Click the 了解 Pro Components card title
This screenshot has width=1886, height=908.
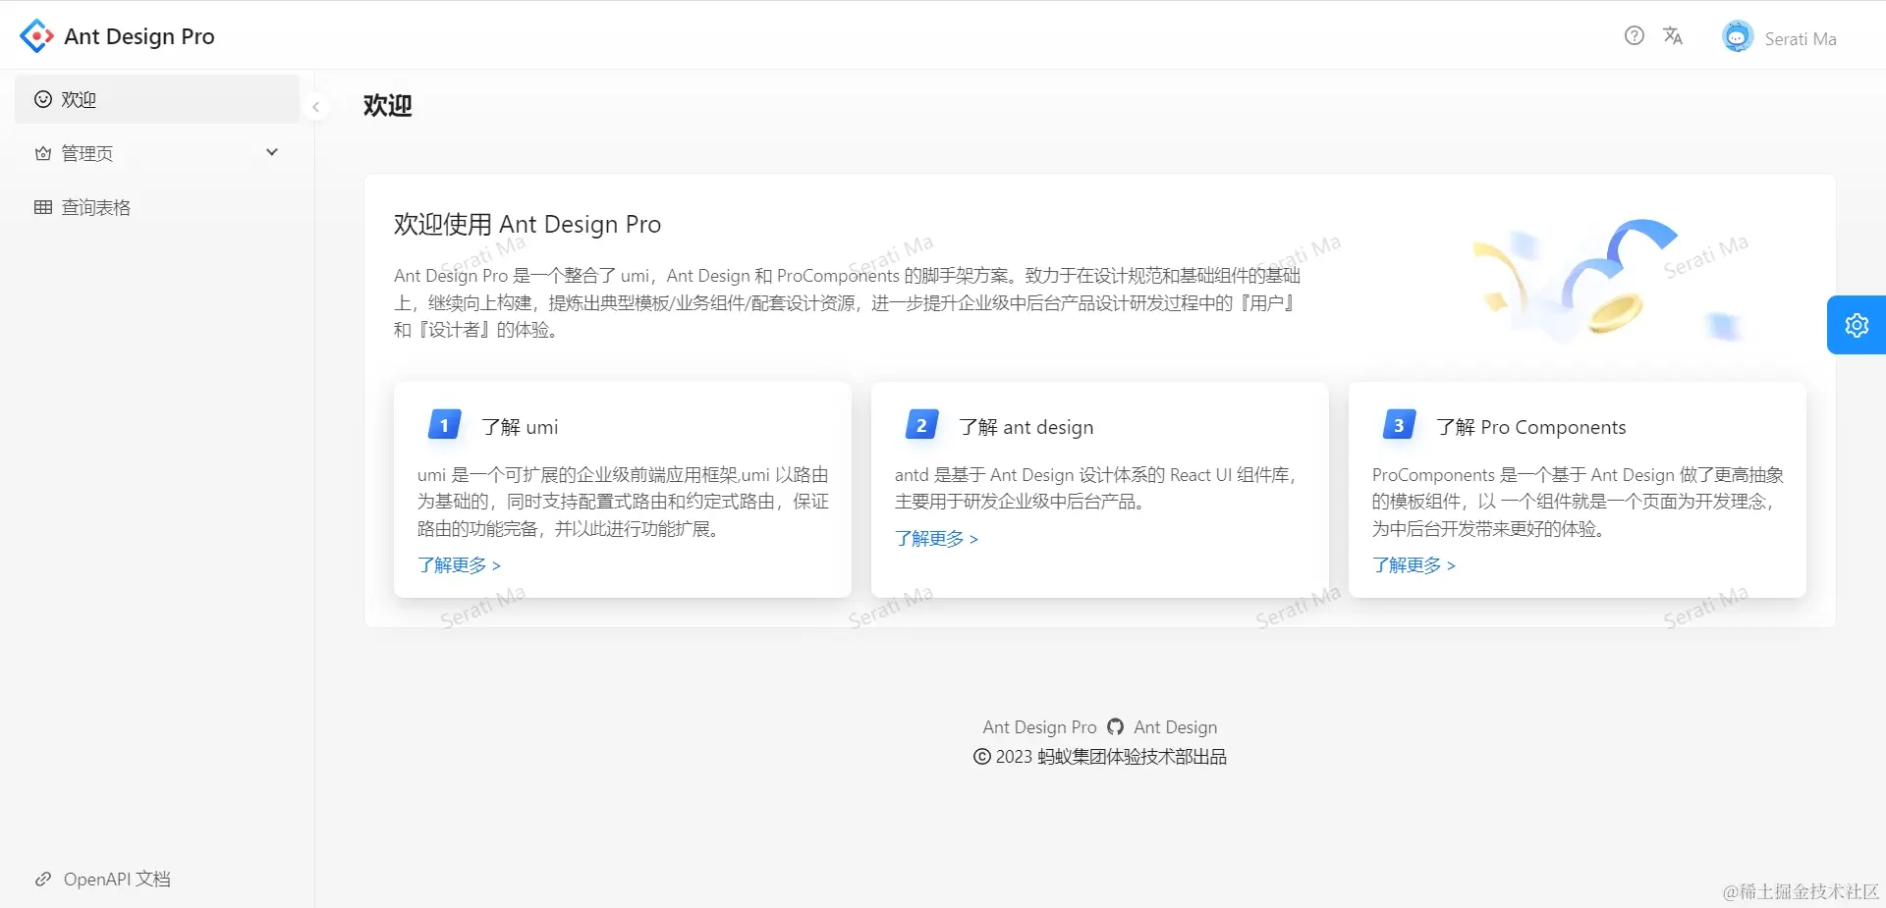coord(1531,427)
